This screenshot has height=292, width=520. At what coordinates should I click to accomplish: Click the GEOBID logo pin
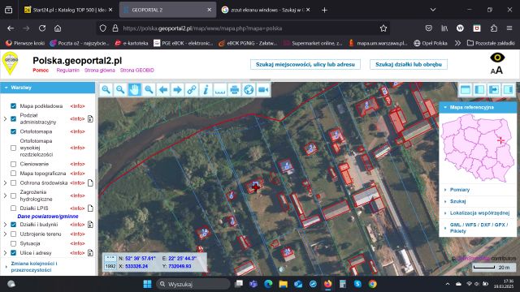[x=11, y=63]
